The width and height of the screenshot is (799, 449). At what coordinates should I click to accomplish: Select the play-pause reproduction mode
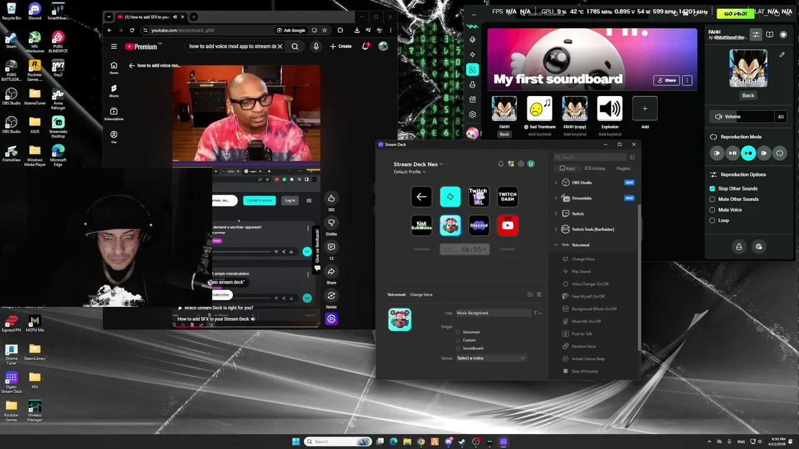[733, 153]
